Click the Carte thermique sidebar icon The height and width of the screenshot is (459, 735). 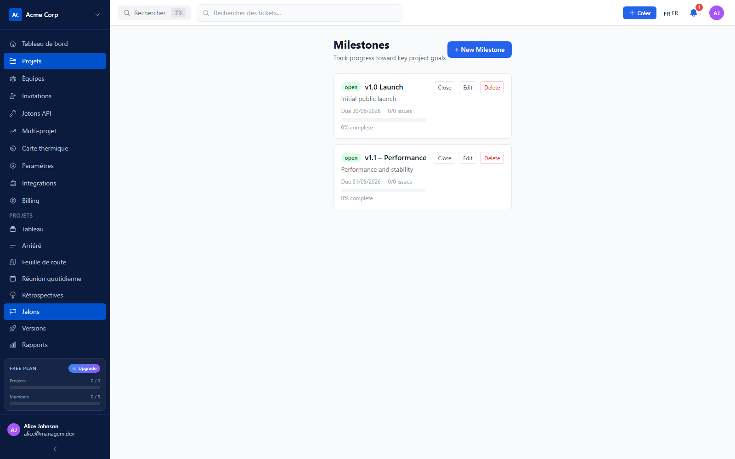point(13,148)
